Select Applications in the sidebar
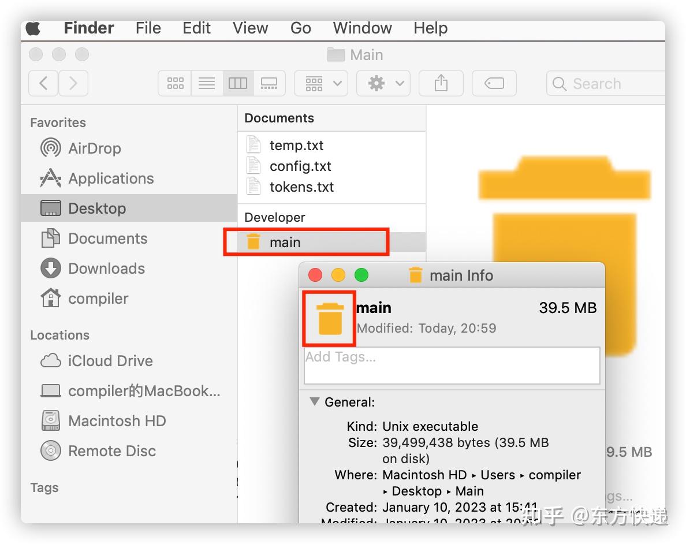Viewport: 686px width, 544px height. pyautogui.click(x=129, y=178)
